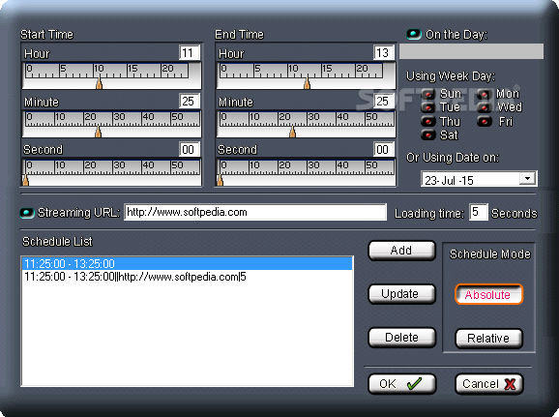
Task: Select Relative schedule mode
Action: tap(488, 339)
